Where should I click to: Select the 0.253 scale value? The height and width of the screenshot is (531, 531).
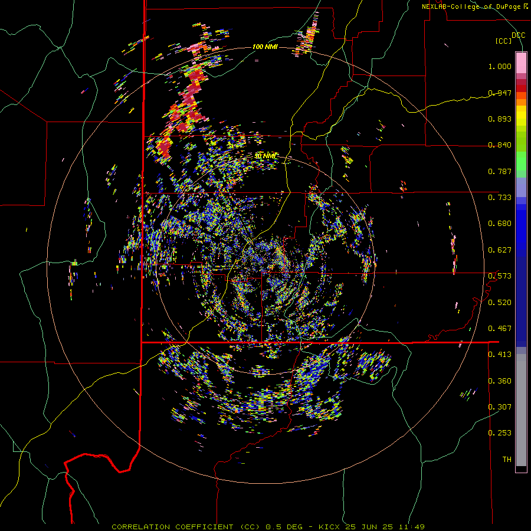coord(500,433)
